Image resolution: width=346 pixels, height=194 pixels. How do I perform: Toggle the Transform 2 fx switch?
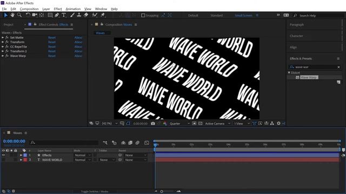pyautogui.click(x=7, y=51)
